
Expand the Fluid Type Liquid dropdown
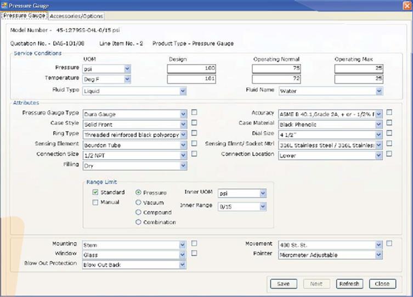[134, 91]
